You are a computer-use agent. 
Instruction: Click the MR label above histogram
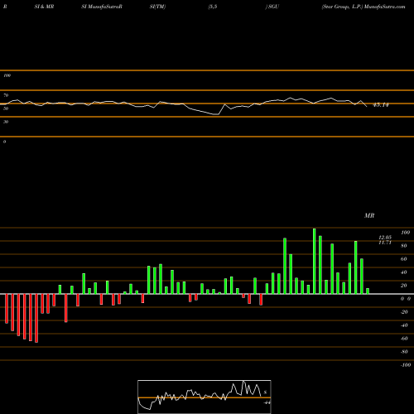coord(369,215)
